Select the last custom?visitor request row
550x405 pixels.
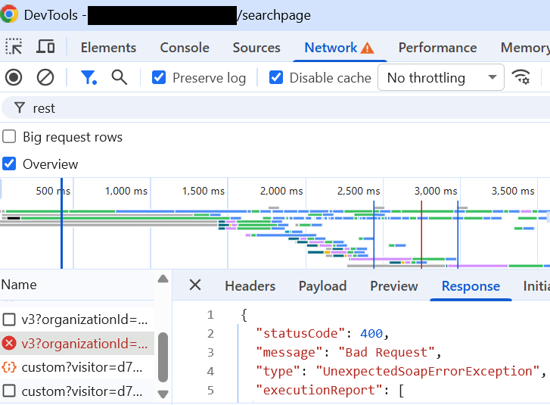[x=77, y=391]
